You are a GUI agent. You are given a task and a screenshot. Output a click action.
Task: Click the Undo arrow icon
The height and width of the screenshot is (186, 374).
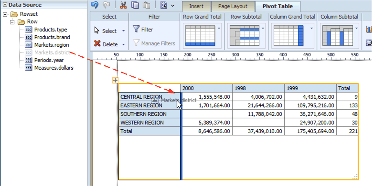pos(95,5)
